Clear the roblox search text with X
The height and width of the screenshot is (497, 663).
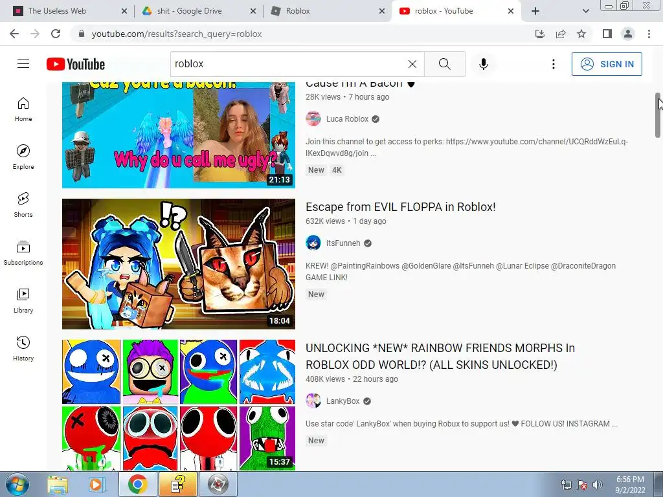pyautogui.click(x=412, y=64)
